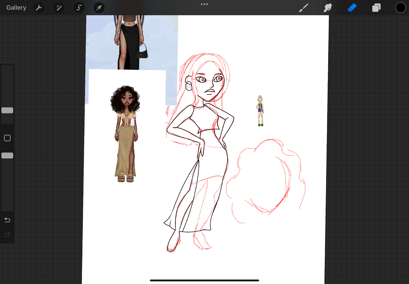Redo the last undone action

(7, 234)
